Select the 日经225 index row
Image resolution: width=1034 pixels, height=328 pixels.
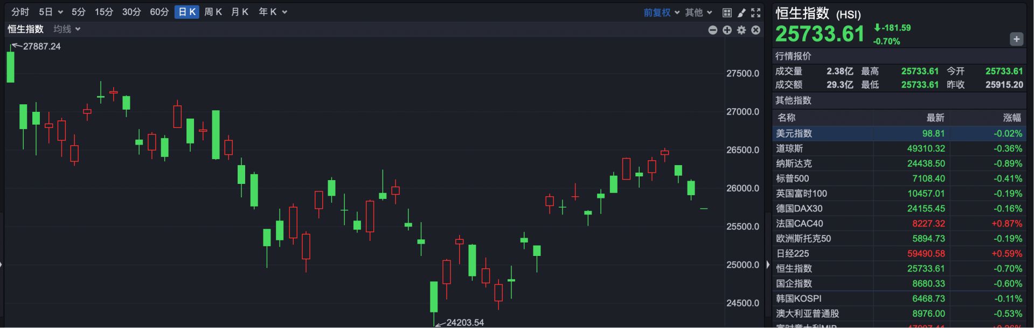pyautogui.click(x=792, y=253)
